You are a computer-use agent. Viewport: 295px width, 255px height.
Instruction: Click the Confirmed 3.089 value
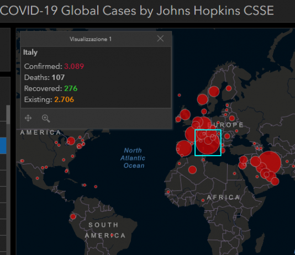tap(74, 66)
